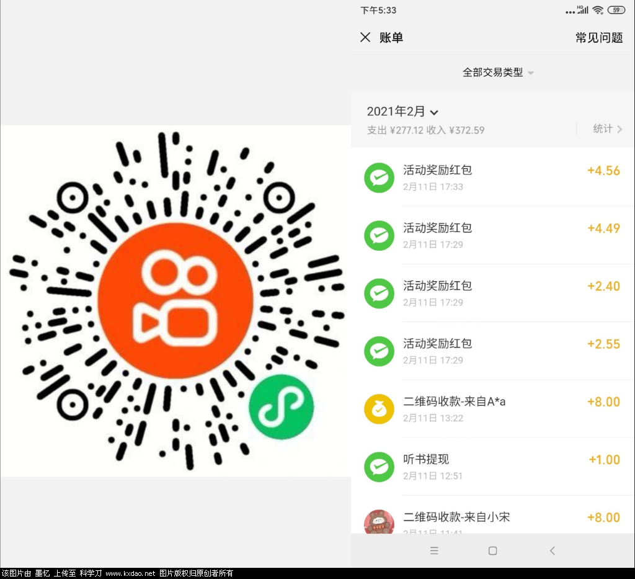
Task: Open the +4.49 活动奖励红包 entry
Action: [x=492, y=235]
